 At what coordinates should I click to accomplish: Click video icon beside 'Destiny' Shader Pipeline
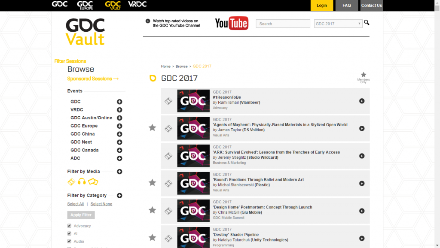(x=168, y=238)
